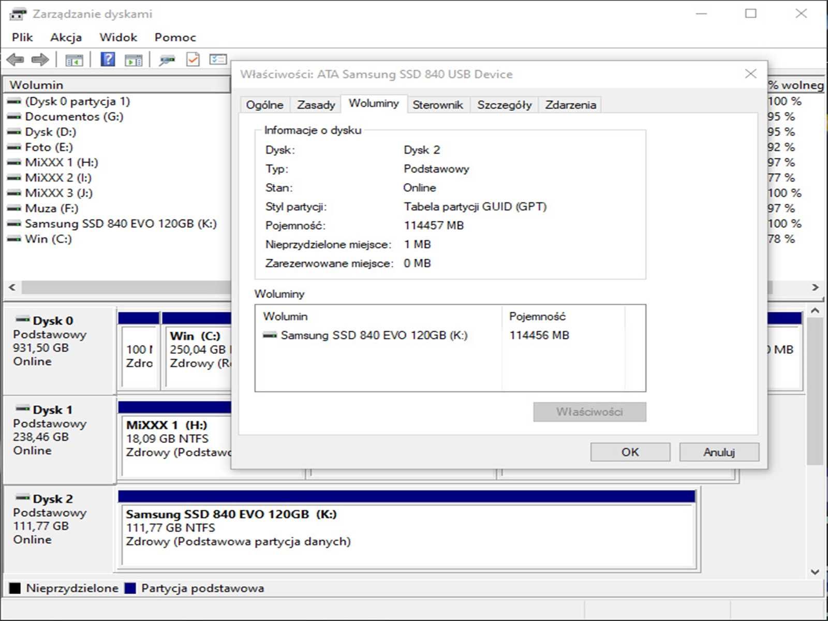
Task: Click the Disk Management app icon in title bar
Action: point(18,14)
